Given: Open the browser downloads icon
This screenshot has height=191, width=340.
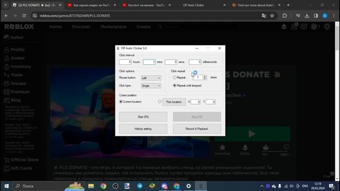Looking at the screenshot, I should (307, 15).
